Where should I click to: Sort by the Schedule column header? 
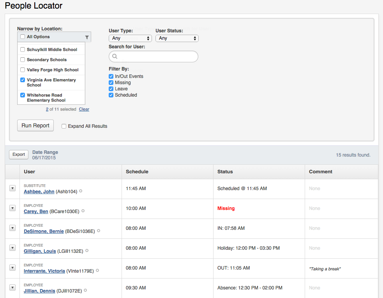tap(137, 172)
